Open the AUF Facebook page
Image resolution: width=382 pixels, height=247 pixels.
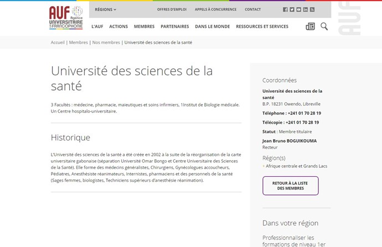click(285, 9)
